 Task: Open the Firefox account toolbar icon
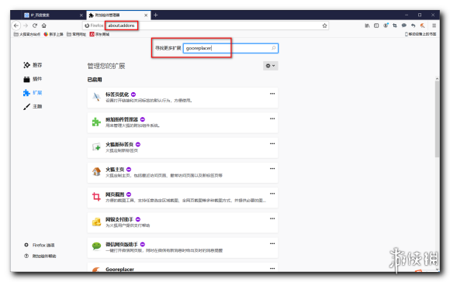386,26
